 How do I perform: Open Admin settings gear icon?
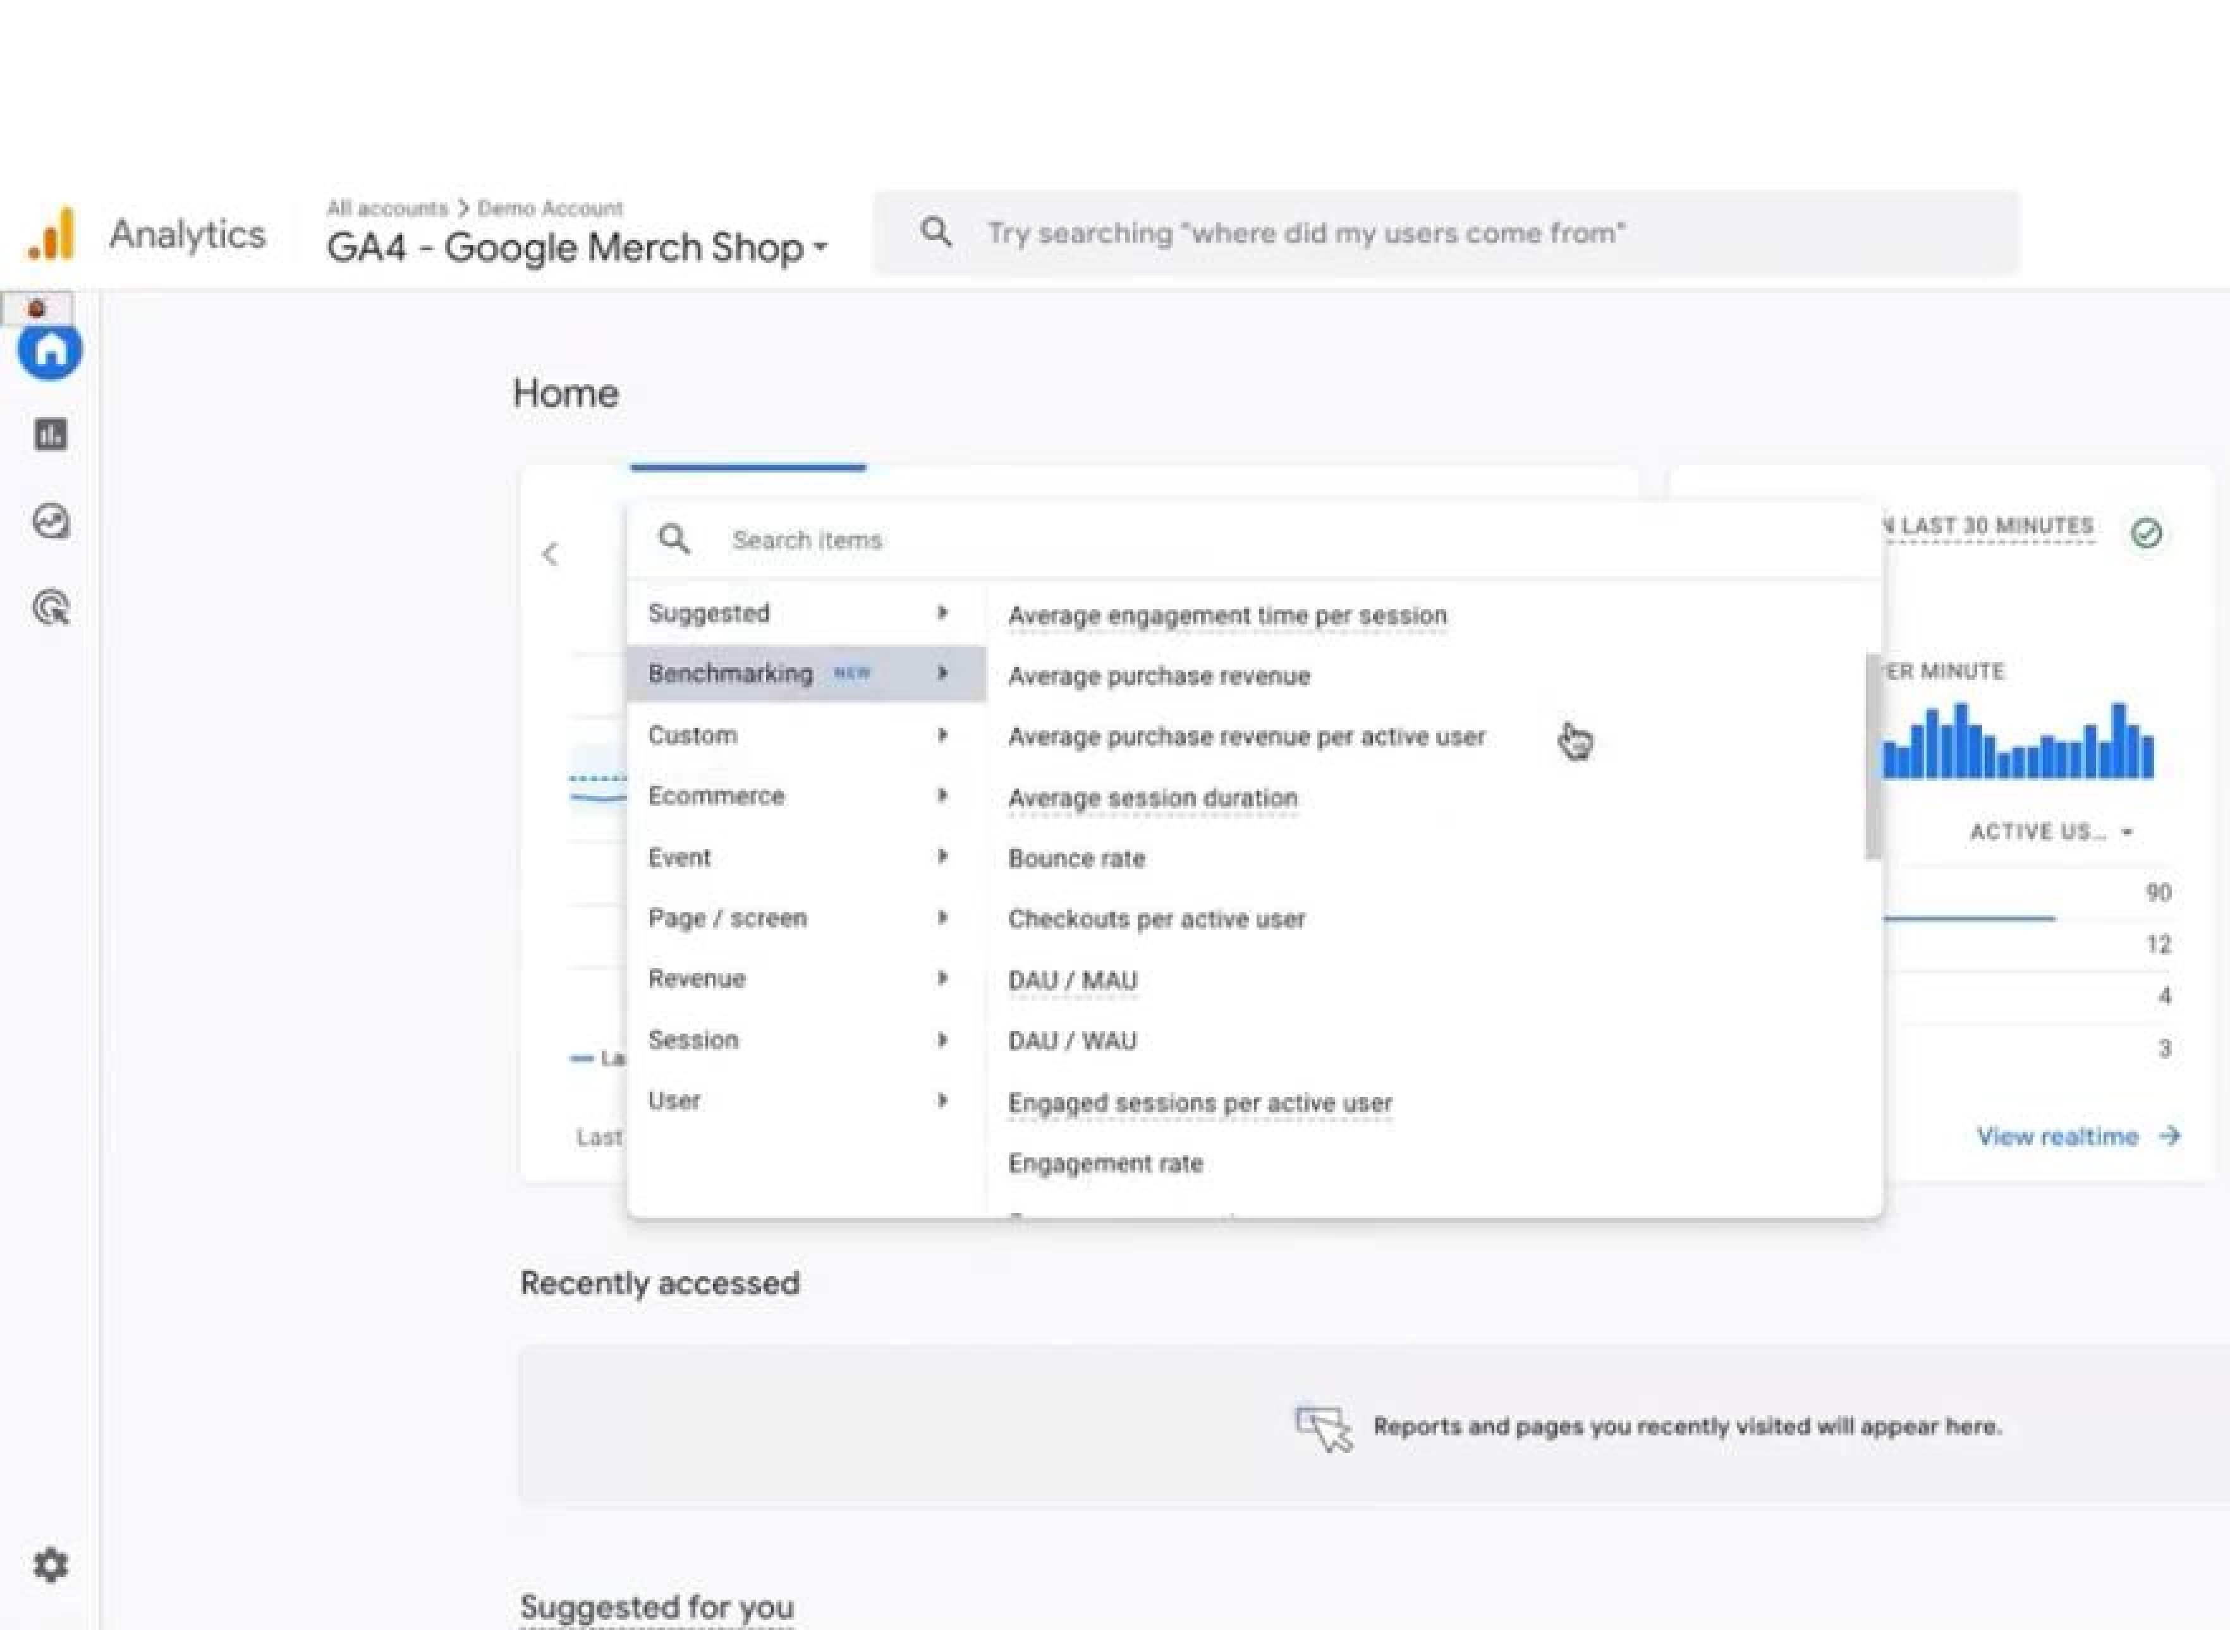coord(51,1565)
